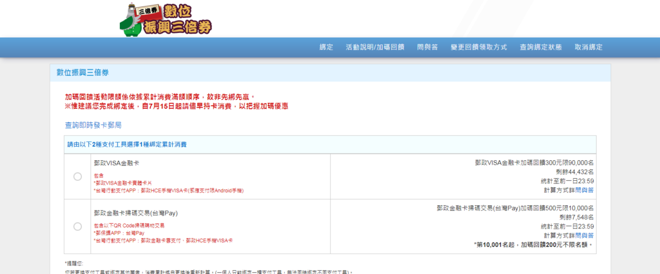Click the red line 郵保鑣APP：台灣Pay
The width and height of the screenshot is (660, 274).
point(119,233)
